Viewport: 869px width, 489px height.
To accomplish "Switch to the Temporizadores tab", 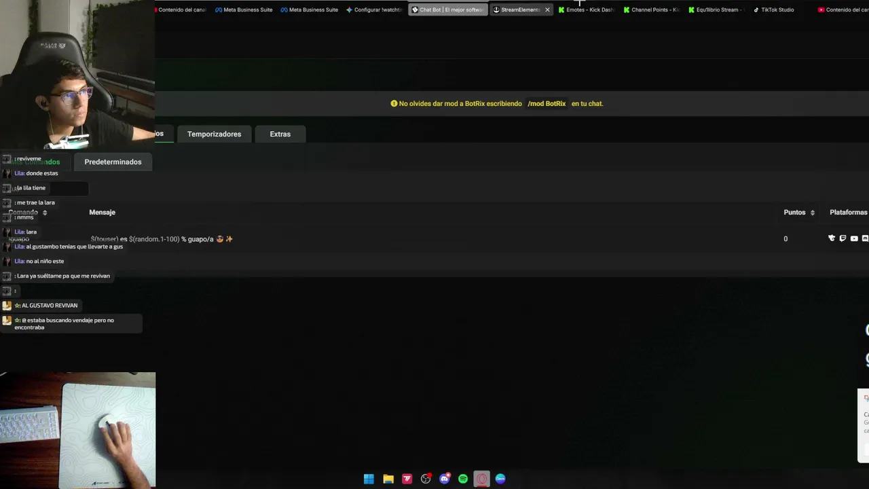I will [x=214, y=134].
